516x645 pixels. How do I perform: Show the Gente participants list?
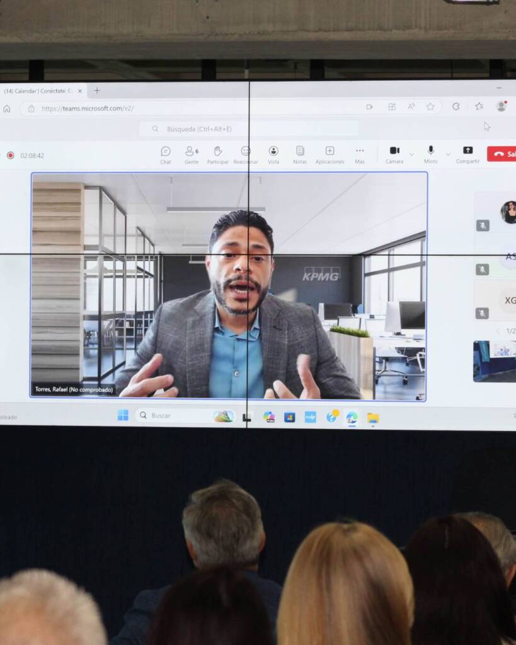click(x=191, y=154)
